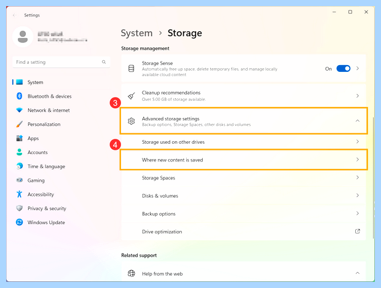Click the Accessibility figure icon
Image resolution: width=381 pixels, height=288 pixels.
tap(19, 194)
